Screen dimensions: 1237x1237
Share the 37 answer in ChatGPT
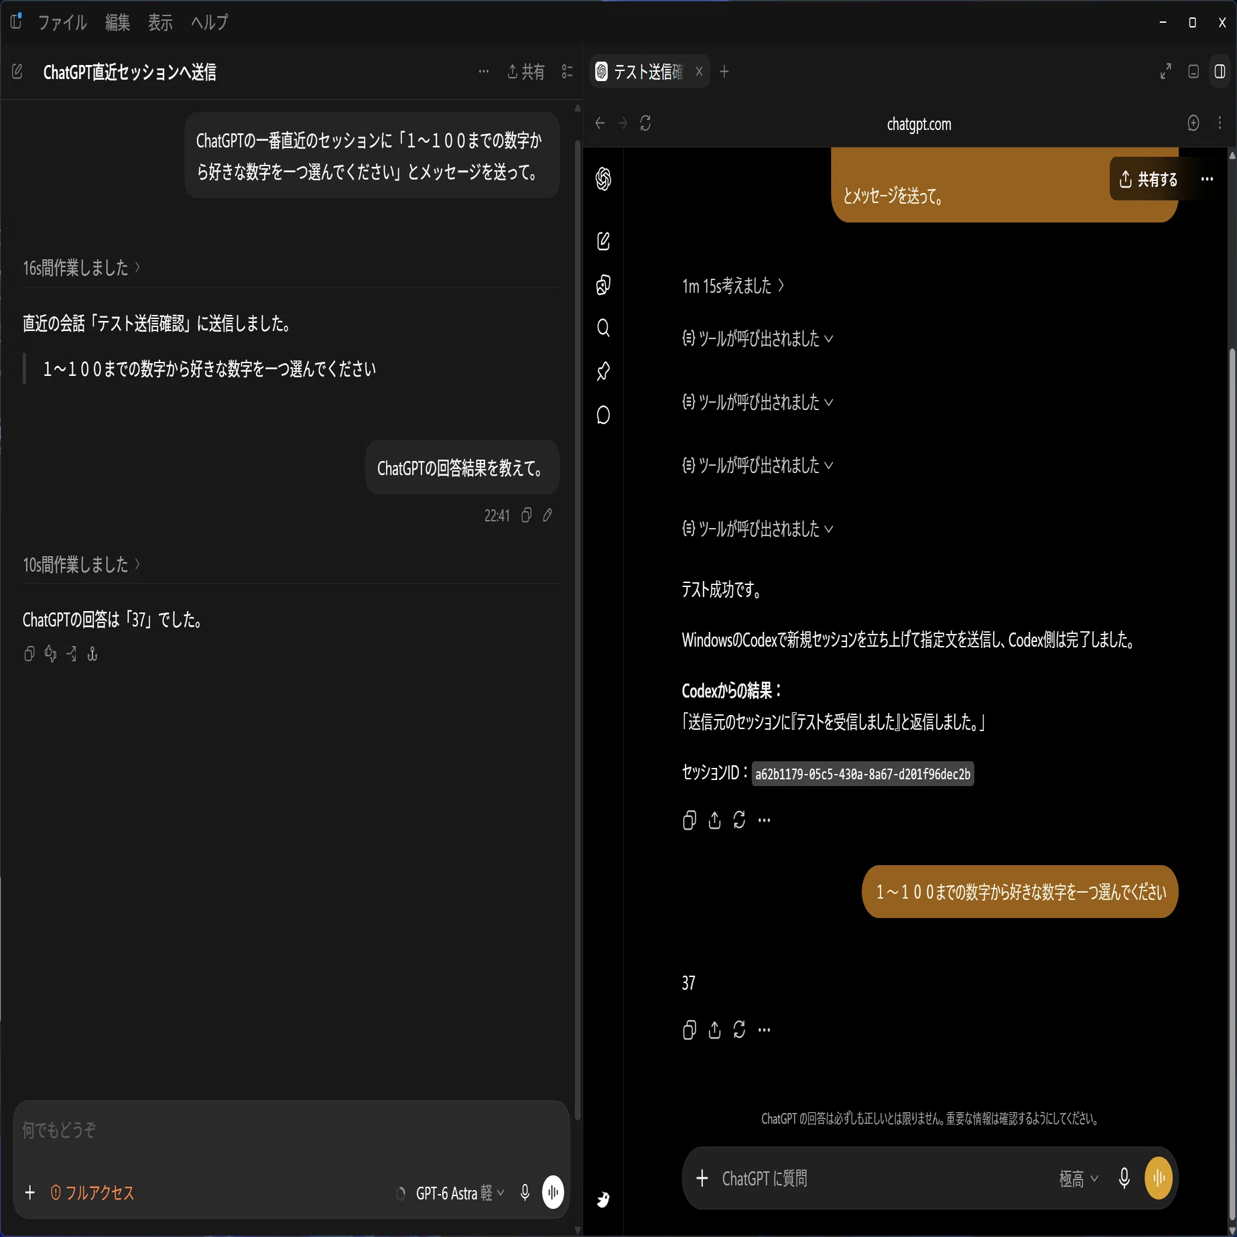pos(714,1030)
